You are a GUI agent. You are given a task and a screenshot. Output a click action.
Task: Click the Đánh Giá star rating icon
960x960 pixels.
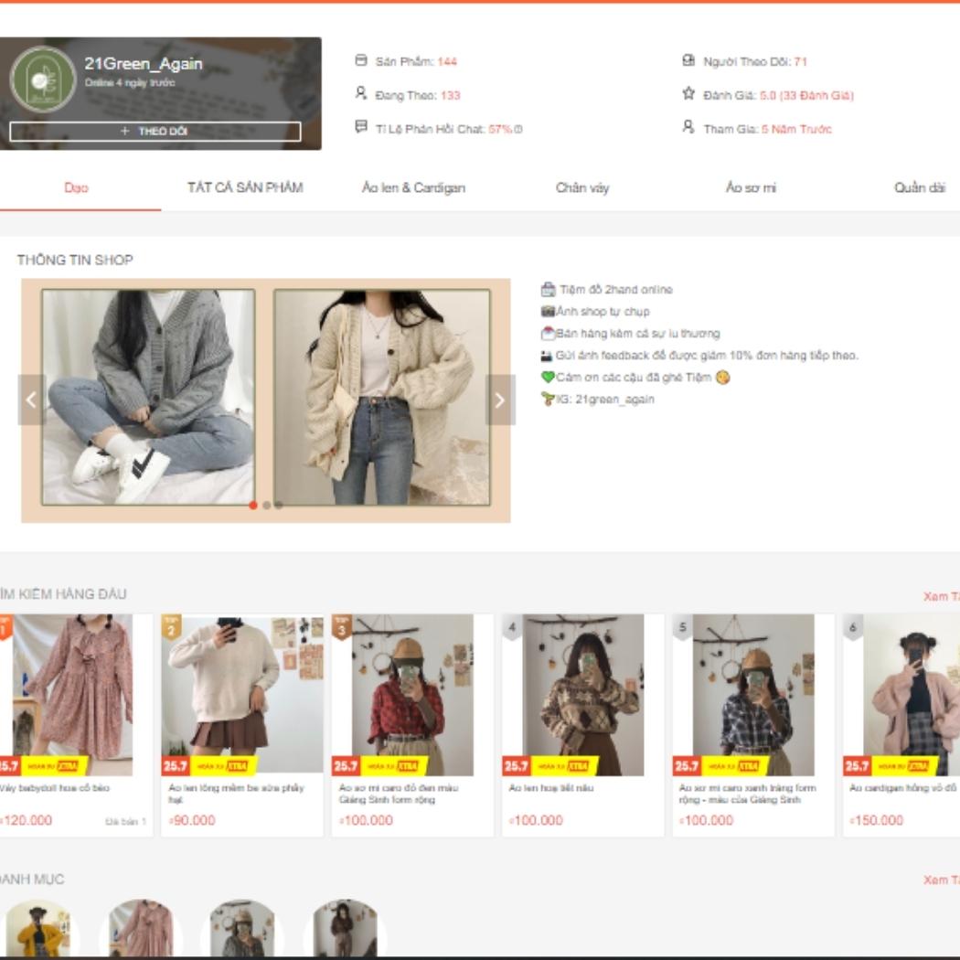coord(688,93)
